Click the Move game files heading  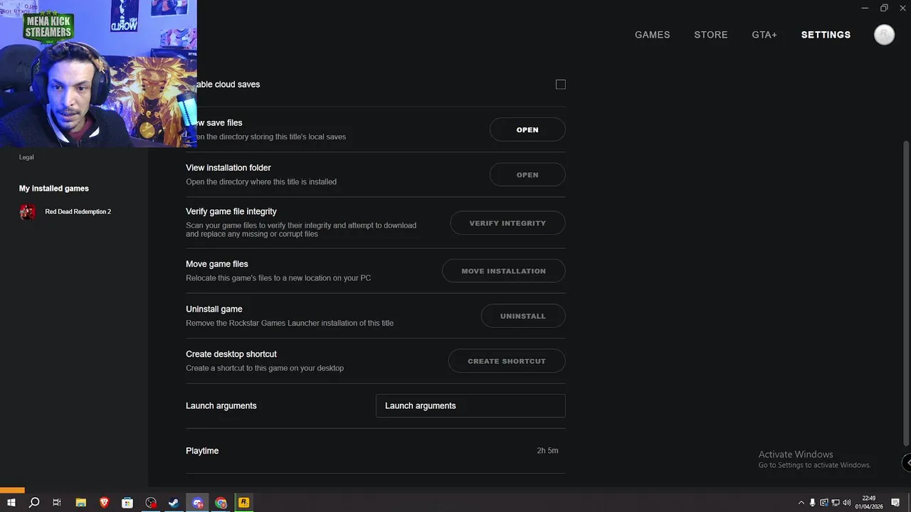(217, 265)
